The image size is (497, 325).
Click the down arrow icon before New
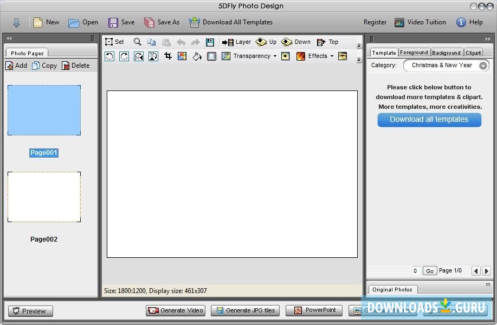pos(16,23)
